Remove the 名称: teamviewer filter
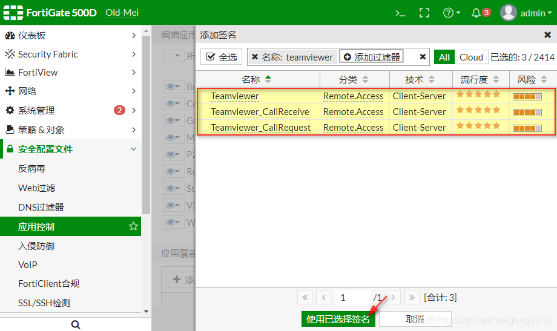Screen dimensions: 557x331 coord(255,57)
